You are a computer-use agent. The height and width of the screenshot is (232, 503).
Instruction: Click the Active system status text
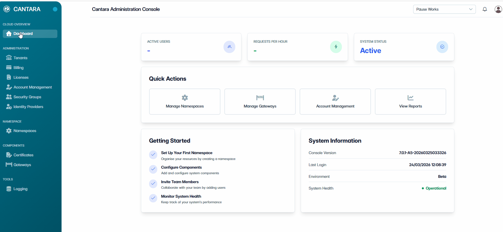370,51
